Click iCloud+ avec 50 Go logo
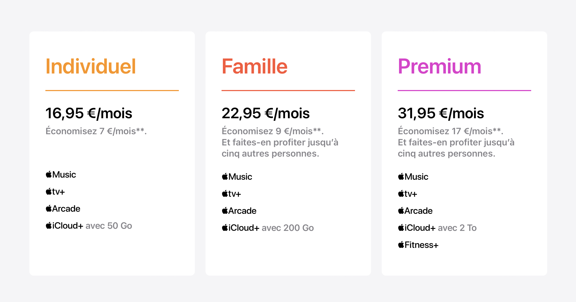576x302 pixels. click(89, 226)
